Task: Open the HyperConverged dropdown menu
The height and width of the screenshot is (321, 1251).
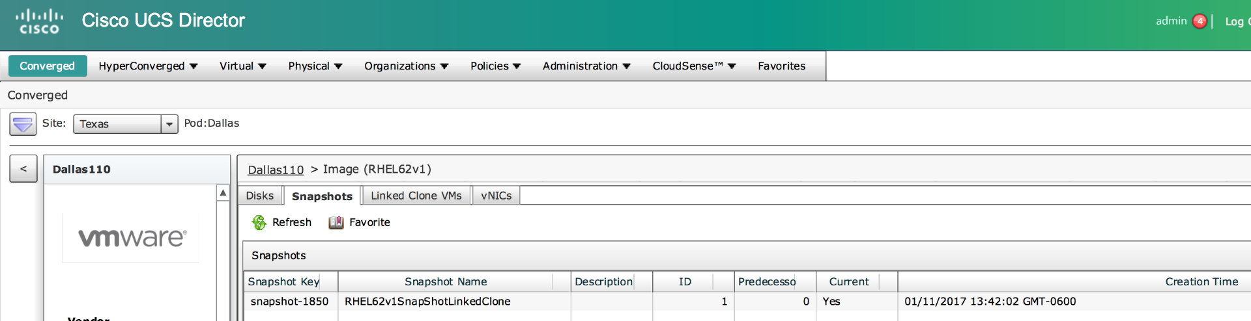Action: pyautogui.click(x=148, y=66)
